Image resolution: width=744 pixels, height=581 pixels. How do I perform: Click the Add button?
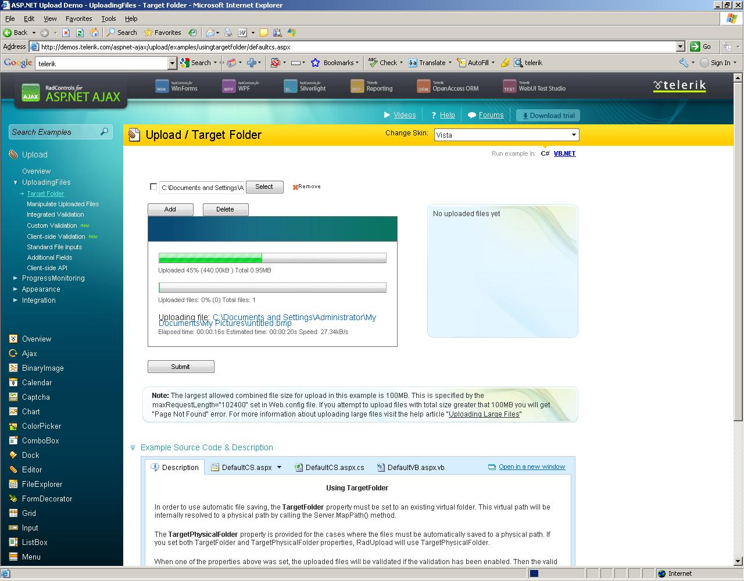click(170, 209)
